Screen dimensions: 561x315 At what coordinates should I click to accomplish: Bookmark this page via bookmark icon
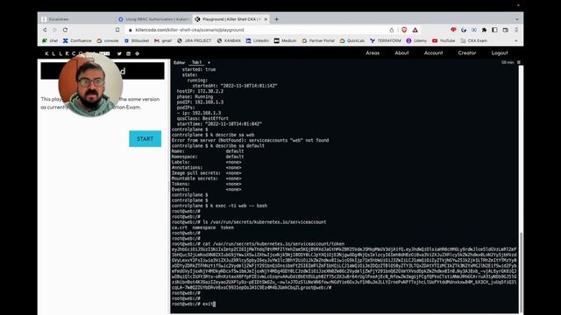117,30
